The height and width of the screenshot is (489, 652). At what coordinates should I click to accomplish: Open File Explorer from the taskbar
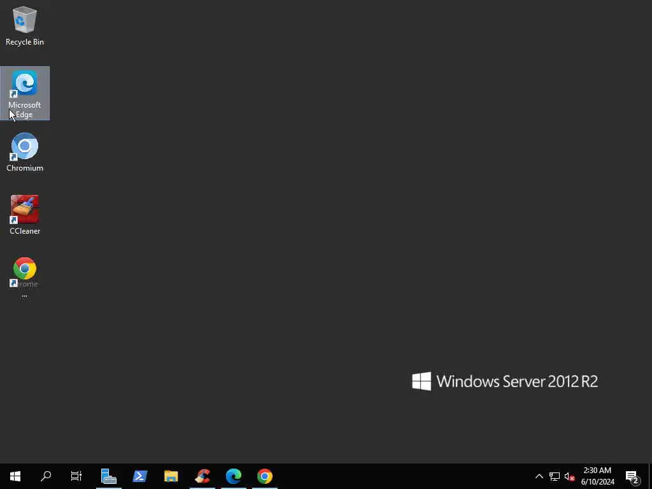[x=171, y=476]
